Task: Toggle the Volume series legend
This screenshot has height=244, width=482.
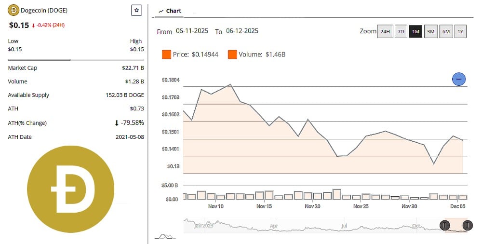Action: point(232,54)
